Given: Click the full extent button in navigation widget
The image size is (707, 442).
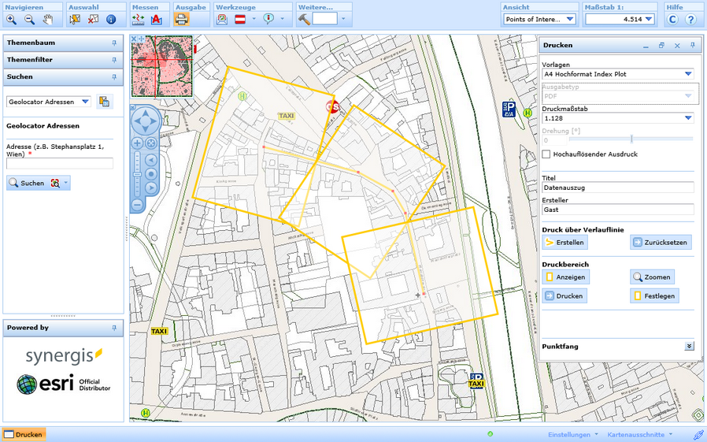Looking at the screenshot, I should point(150,143).
